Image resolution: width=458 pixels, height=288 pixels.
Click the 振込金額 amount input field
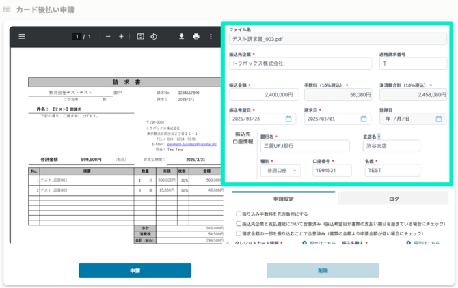[263, 95]
